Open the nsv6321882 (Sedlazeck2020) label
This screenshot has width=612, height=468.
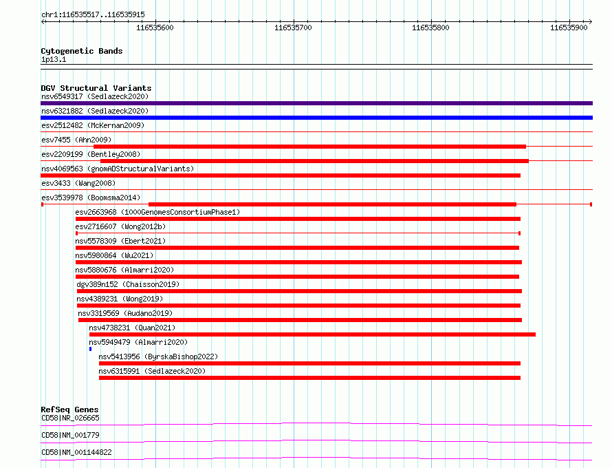(x=95, y=111)
